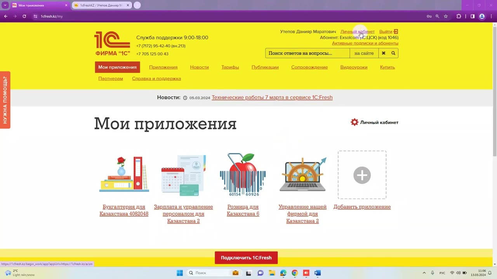Image resolution: width=497 pixels, height=279 pixels.
Task: Open the Новости menu item
Action: tap(199, 67)
